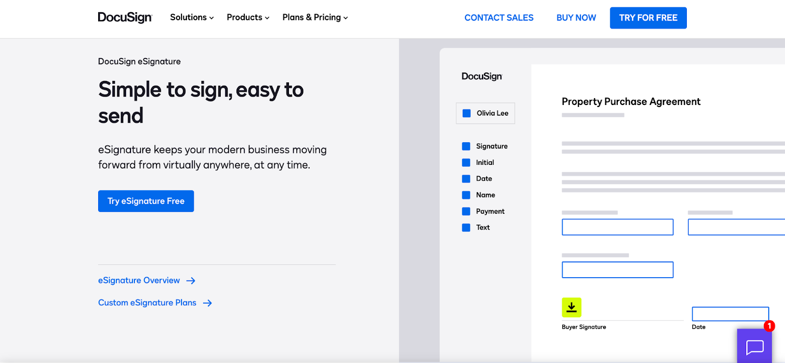Viewport: 785px width, 363px height.
Task: Click the input field below the first one
Action: (x=618, y=270)
